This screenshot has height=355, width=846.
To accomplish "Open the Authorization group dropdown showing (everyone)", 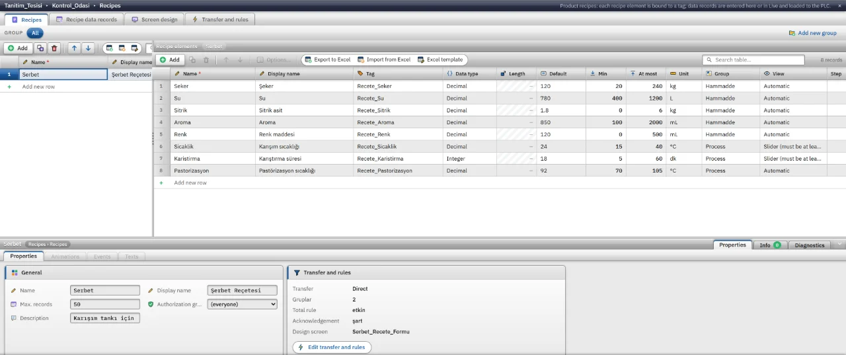I will (x=242, y=304).
